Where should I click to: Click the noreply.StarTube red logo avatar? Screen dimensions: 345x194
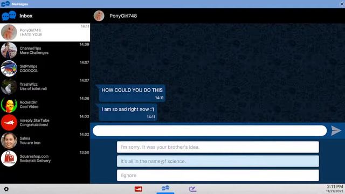tap(9, 122)
